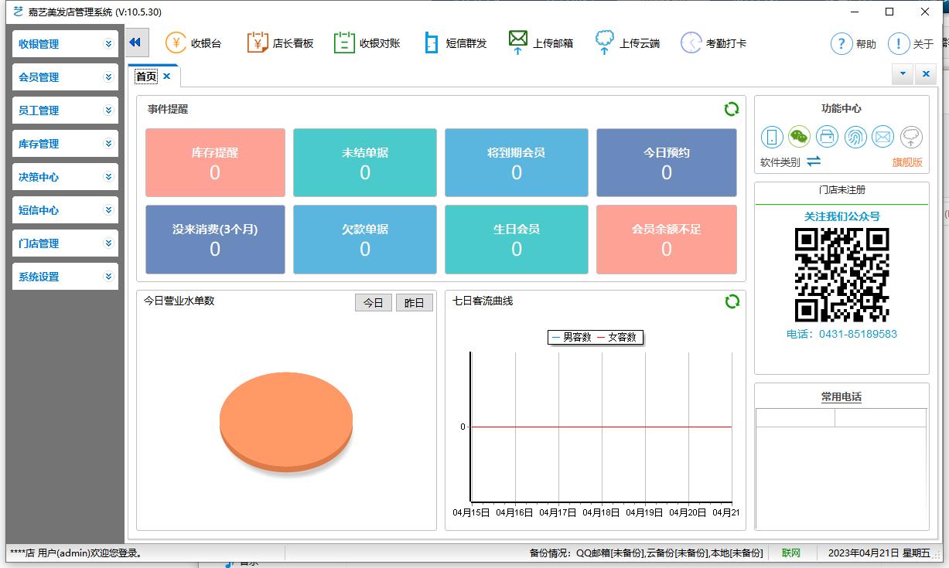Show 昨日 turnover chart
The height and width of the screenshot is (568, 949).
(415, 303)
